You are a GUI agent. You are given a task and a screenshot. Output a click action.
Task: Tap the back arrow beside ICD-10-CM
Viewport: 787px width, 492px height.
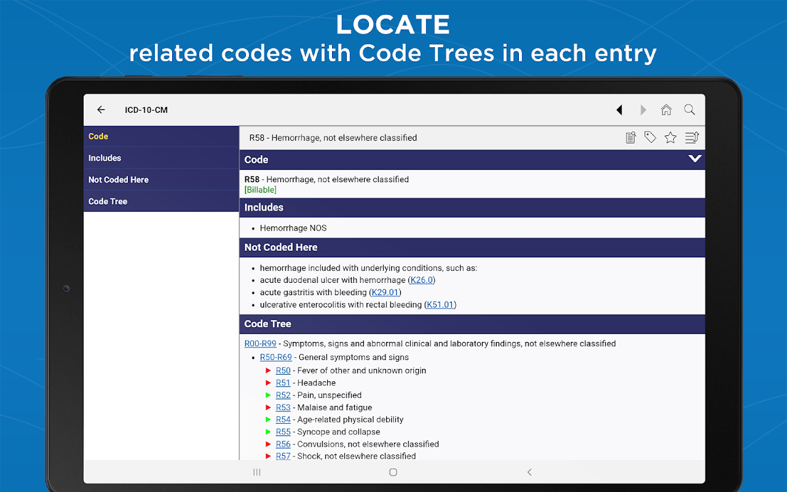click(x=101, y=110)
